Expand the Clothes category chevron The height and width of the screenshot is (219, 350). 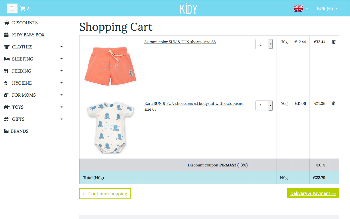pos(62,47)
